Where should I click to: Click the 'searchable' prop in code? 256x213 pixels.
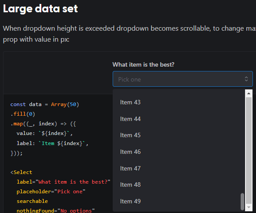point(32,201)
